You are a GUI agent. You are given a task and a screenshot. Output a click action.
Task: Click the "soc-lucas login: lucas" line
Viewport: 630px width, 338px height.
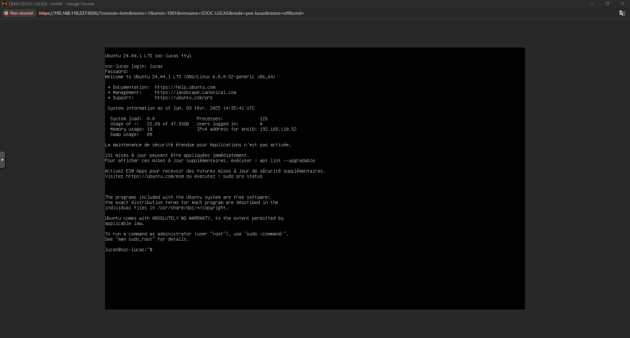(134, 66)
